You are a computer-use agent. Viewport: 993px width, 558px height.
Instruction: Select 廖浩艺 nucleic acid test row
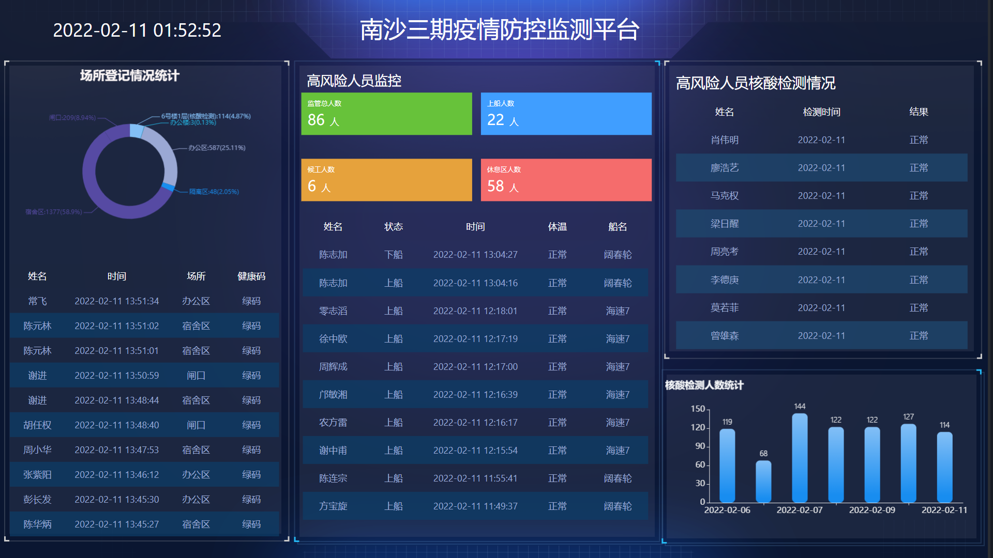pos(821,168)
